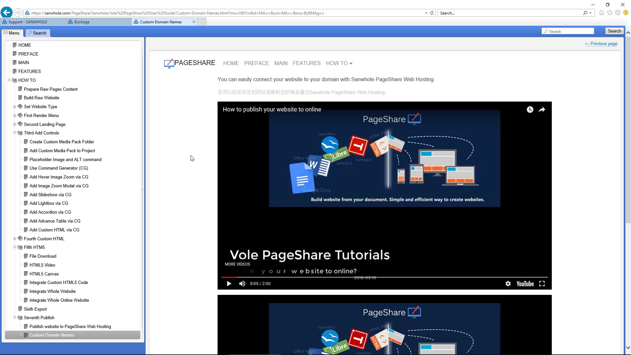631x355 pixels.
Task: Open Add Lightbox via CG tree item
Action: click(49, 203)
